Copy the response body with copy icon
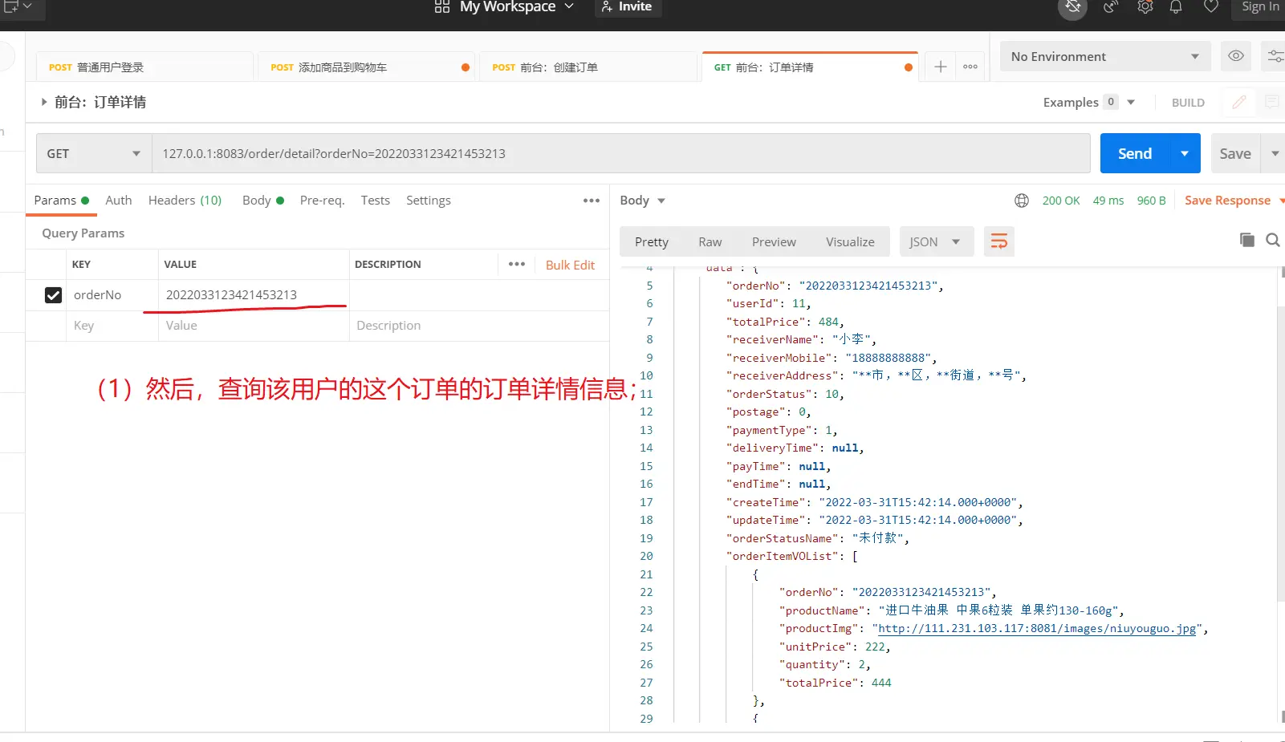This screenshot has height=742, width=1285. (1246, 240)
